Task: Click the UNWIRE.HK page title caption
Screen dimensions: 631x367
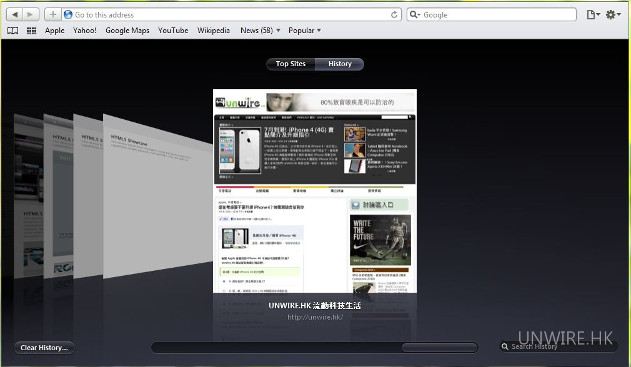Action: click(315, 305)
